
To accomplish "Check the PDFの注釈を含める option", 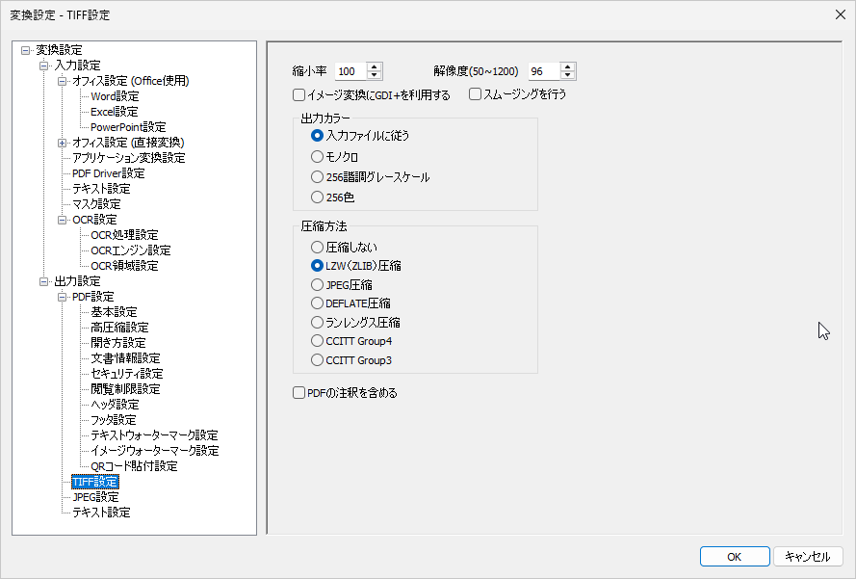I will point(298,393).
